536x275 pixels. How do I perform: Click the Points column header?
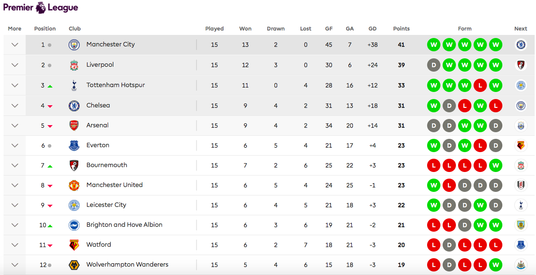click(401, 29)
